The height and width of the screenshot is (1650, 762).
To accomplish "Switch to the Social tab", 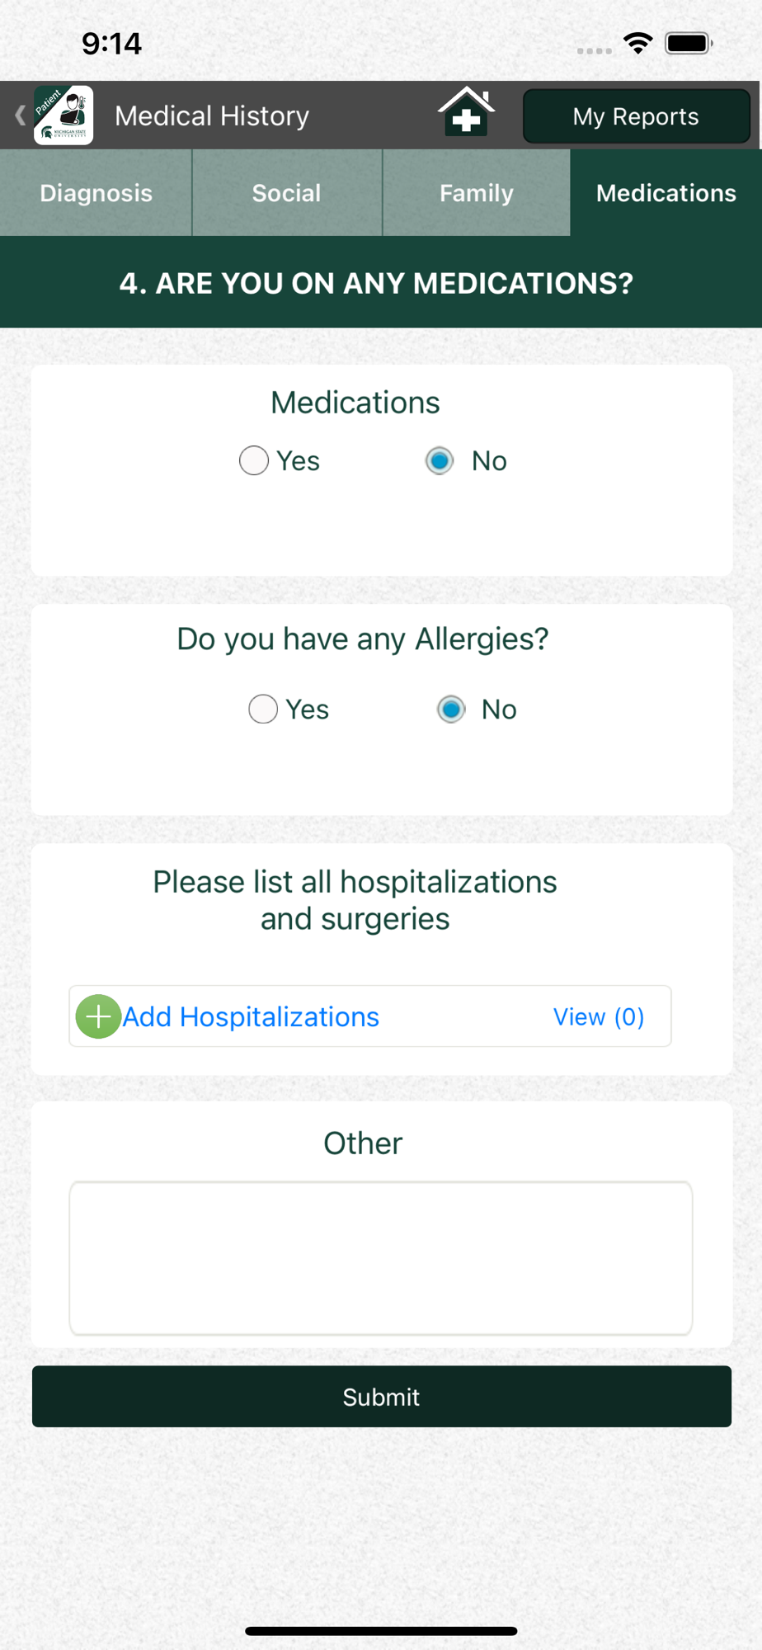I will tap(287, 193).
